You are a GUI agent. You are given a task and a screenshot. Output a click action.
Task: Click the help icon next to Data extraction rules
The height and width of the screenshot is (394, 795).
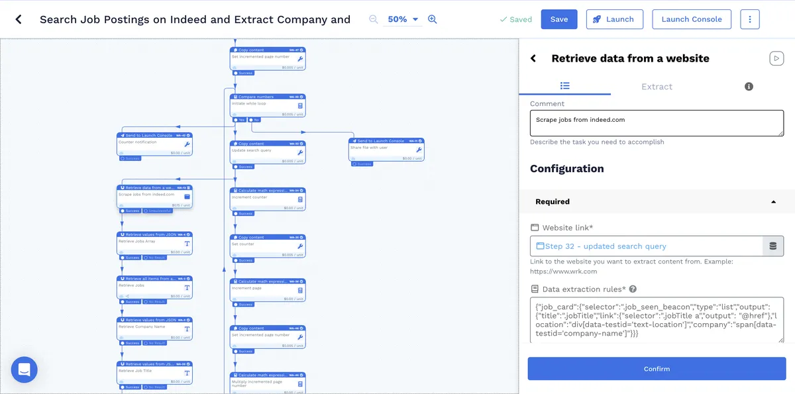[x=633, y=289]
